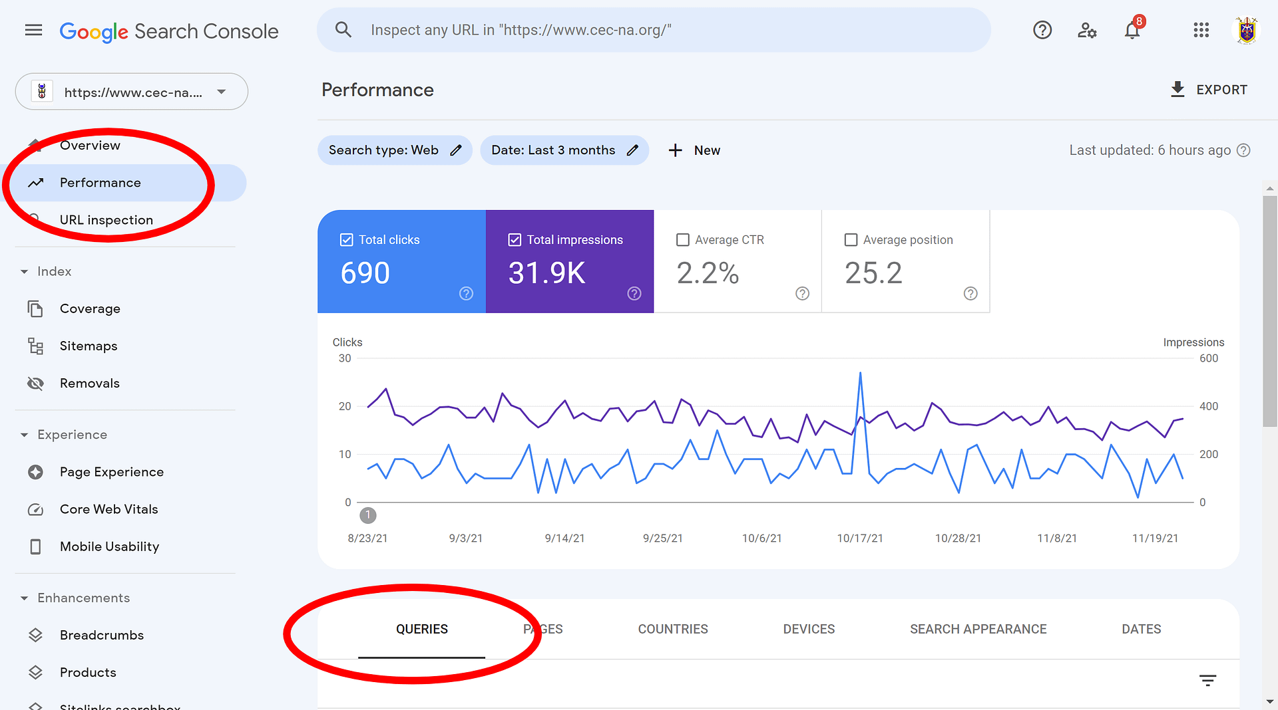Uncheck the Total clicks checkbox
The width and height of the screenshot is (1278, 710).
point(346,240)
